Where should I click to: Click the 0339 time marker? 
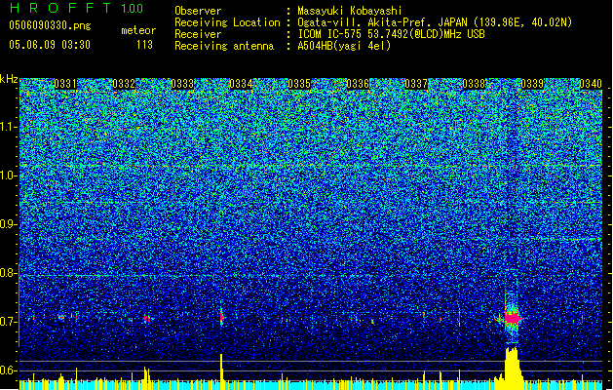[532, 84]
